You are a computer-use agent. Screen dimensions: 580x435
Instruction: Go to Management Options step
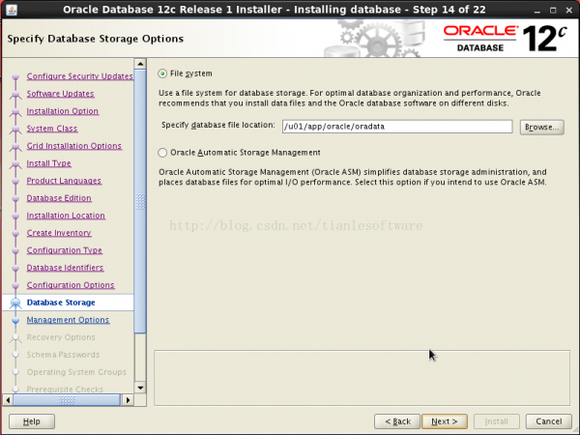click(x=68, y=320)
